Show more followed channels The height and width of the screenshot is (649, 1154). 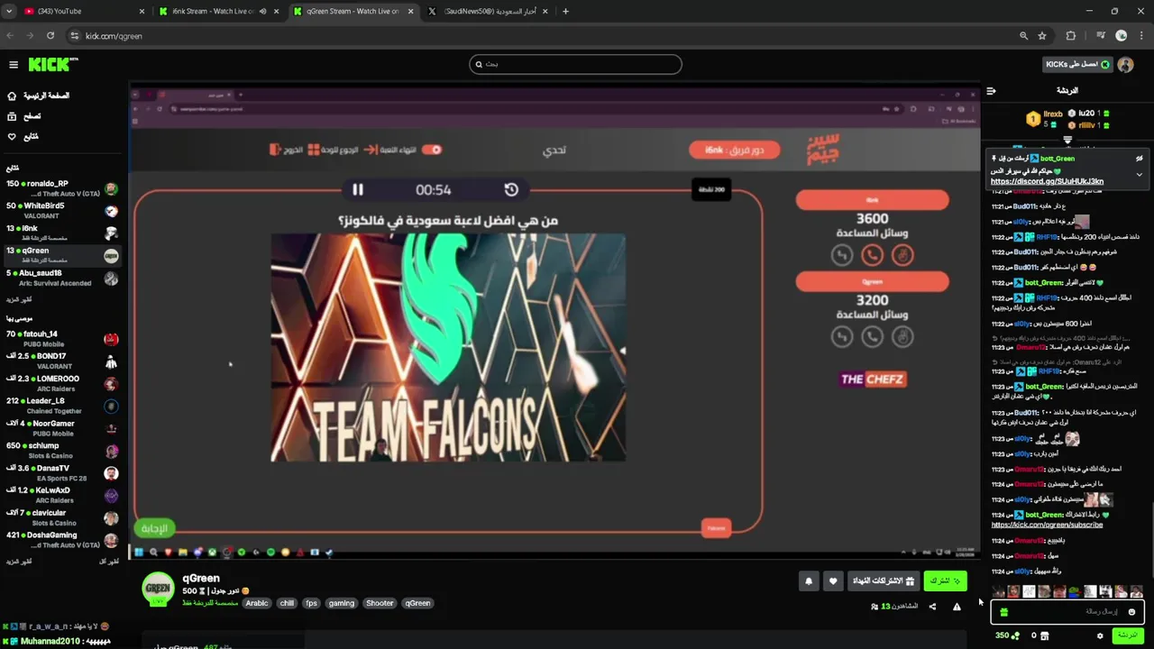(x=19, y=298)
